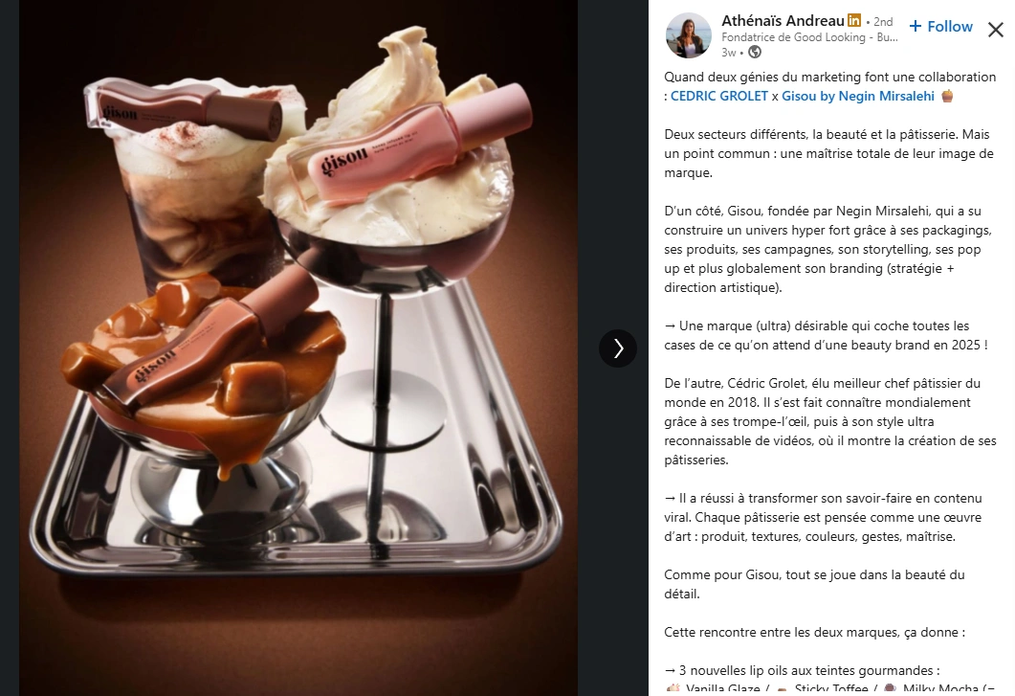The image size is (1015, 696).
Task: Click the Milky Mocha emoji icon
Action: (x=891, y=689)
